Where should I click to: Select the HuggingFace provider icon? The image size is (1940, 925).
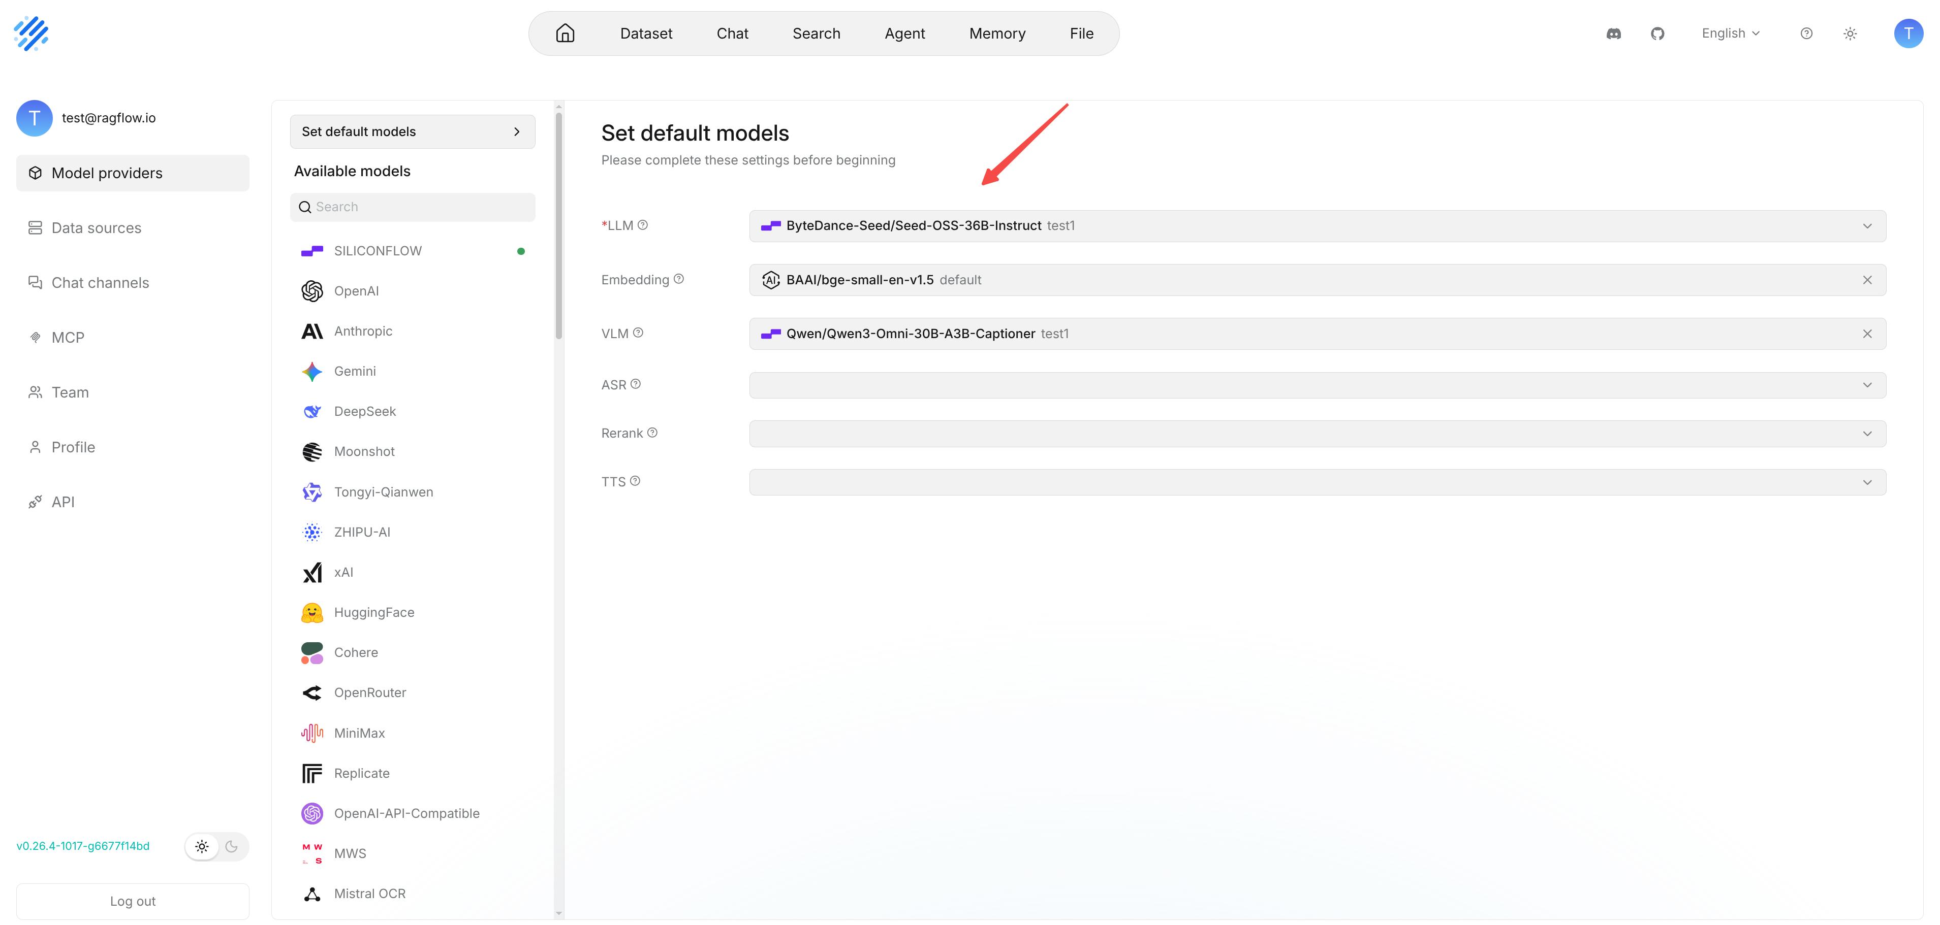click(x=312, y=613)
